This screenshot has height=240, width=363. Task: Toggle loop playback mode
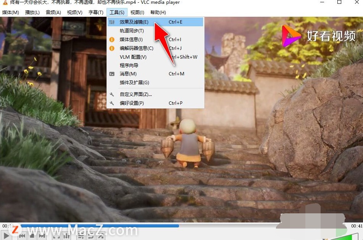(91, 236)
